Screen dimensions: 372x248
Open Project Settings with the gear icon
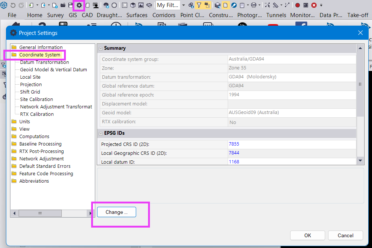[79, 5]
